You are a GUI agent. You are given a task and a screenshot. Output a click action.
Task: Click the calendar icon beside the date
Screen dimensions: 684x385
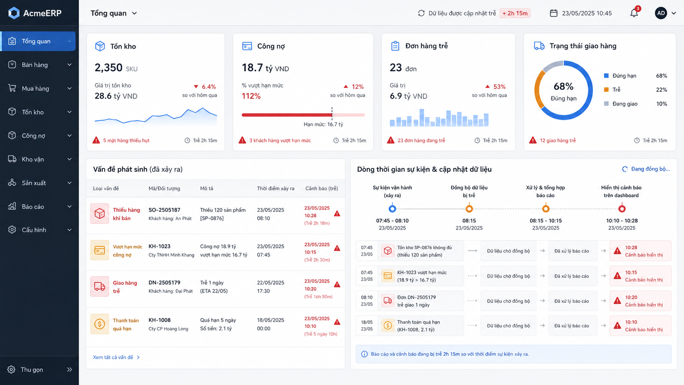tap(553, 13)
